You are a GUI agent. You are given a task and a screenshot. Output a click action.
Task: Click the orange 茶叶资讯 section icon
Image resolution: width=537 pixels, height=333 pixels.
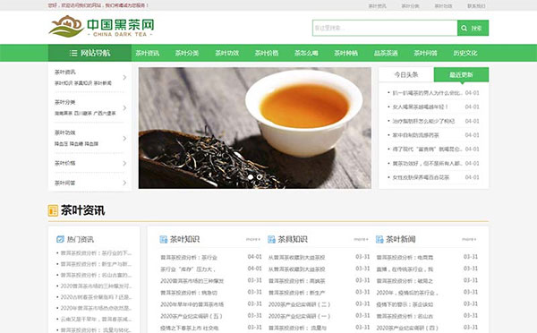[53, 210]
